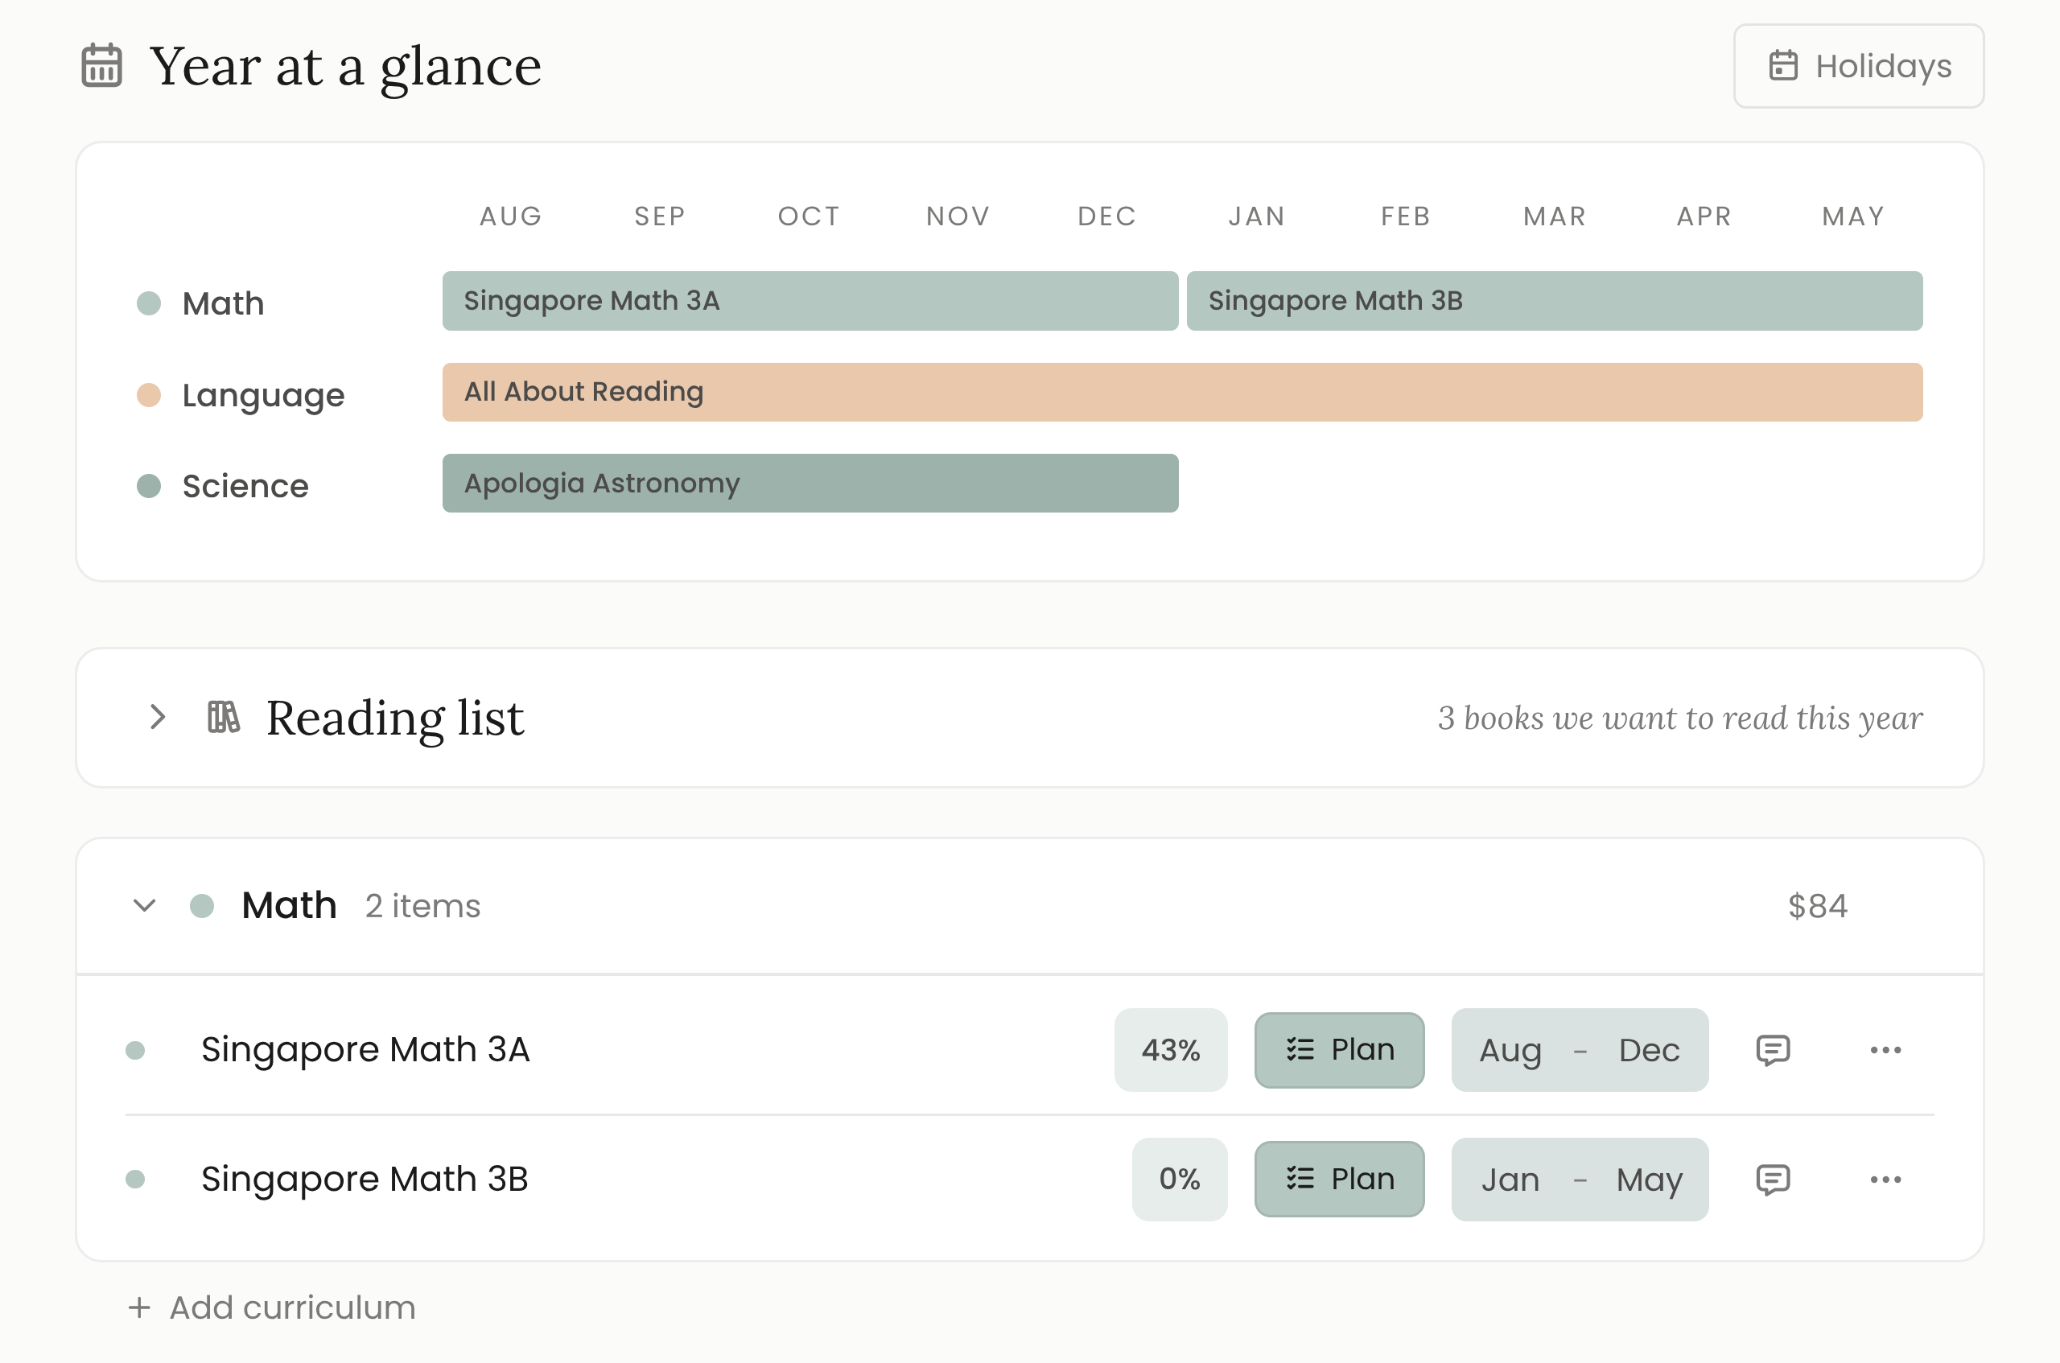
Task: Click the Language subject orange color dot
Action: (149, 394)
